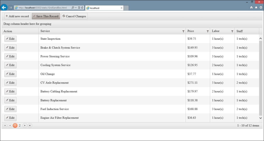This screenshot has width=264, height=141.
Task: Edit the Engine Air Filter Replacement row
Action: 11,118
